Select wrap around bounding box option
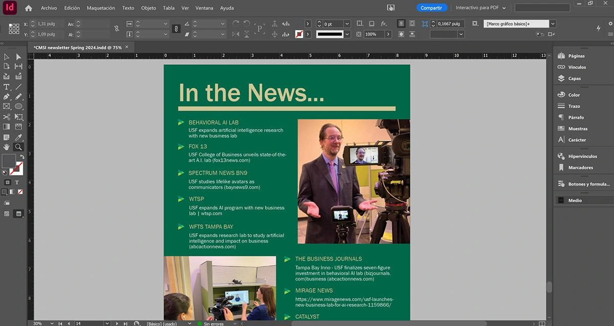This screenshot has width=614, height=326. pos(412,23)
